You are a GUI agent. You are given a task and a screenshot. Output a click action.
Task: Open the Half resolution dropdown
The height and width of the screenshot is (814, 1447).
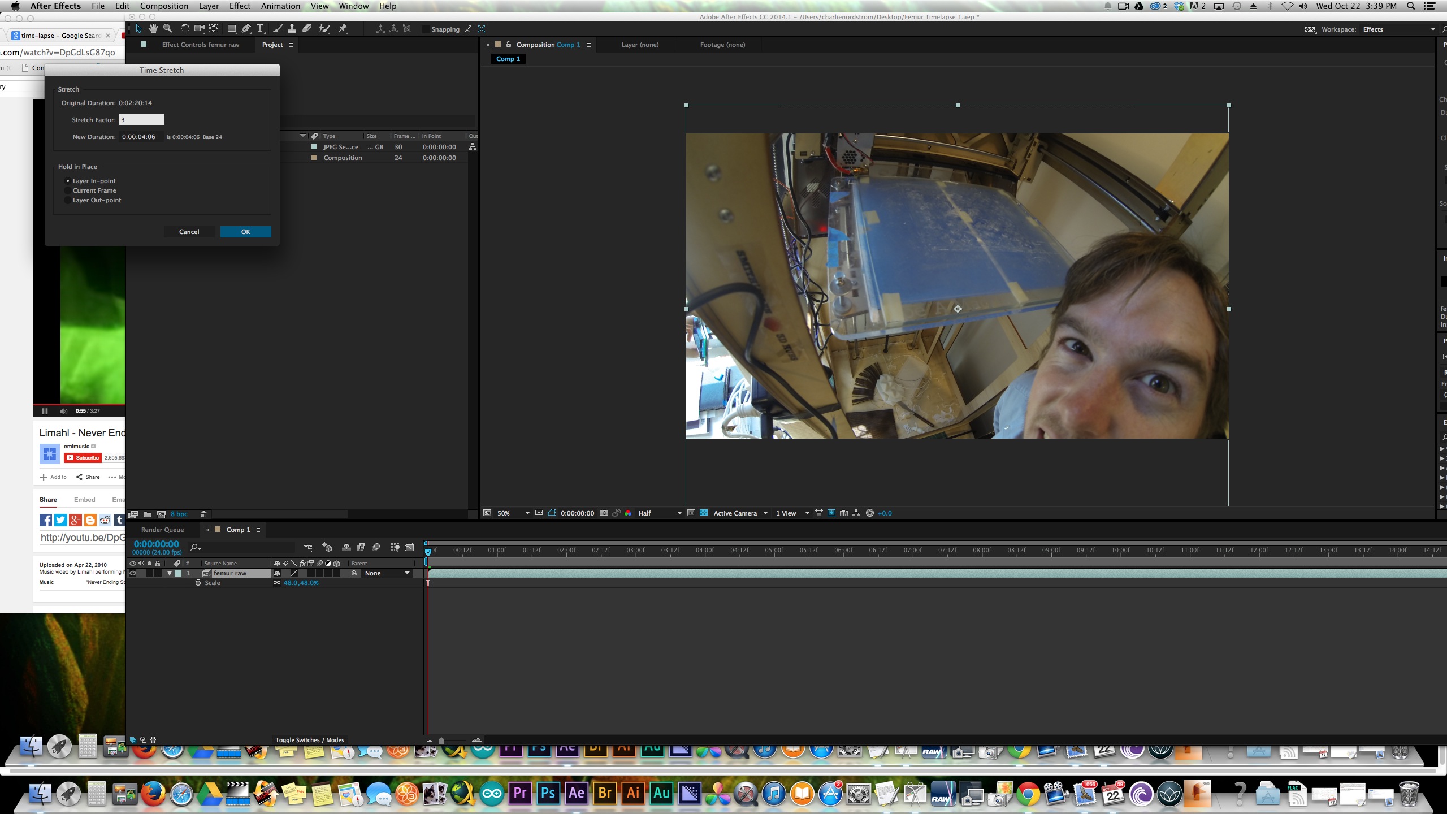[x=660, y=513]
